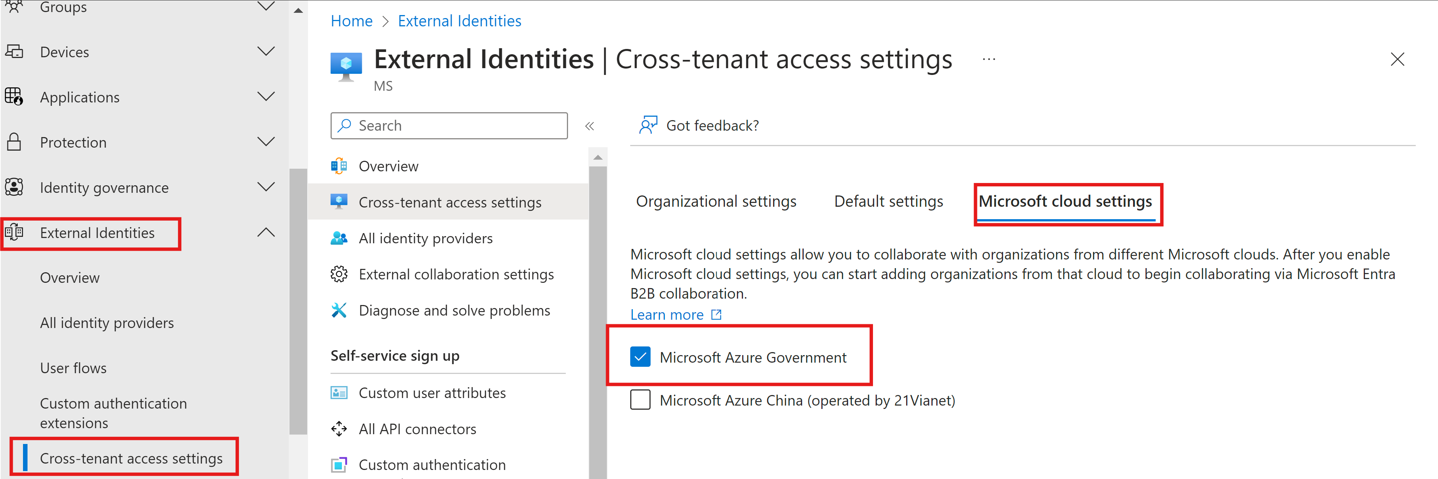Screen dimensions: 1438x479
Task: Click the Diagnose and solve problems wrench icon
Action: coord(339,310)
